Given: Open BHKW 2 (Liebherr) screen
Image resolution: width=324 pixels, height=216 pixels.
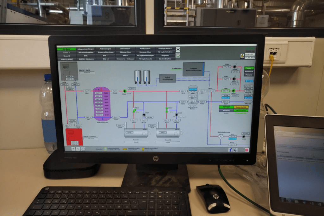Looking at the screenshot, I should point(86,59).
